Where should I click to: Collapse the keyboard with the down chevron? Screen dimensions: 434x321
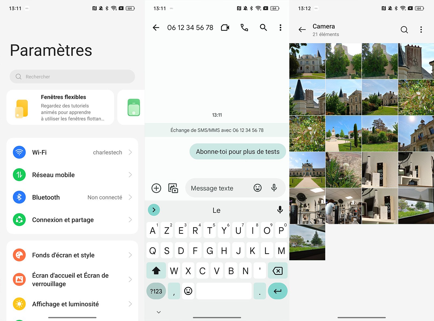coord(159,312)
